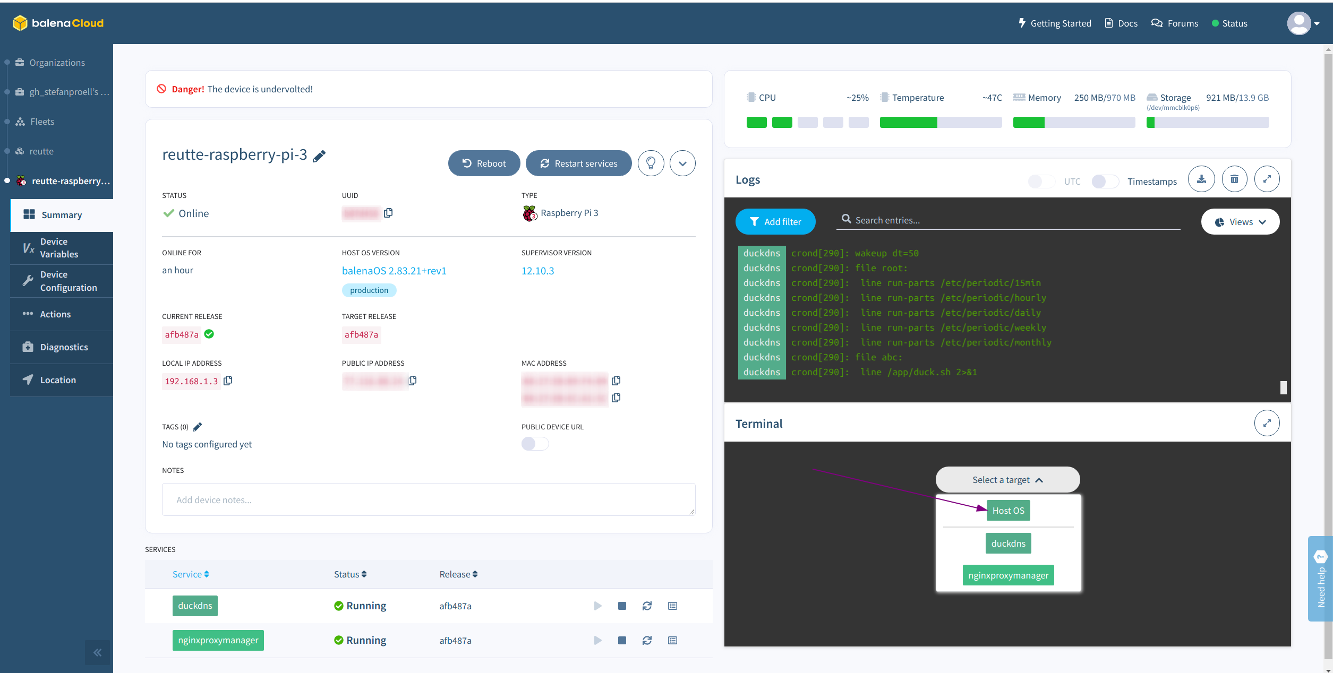Restart the duckdns service

(647, 606)
